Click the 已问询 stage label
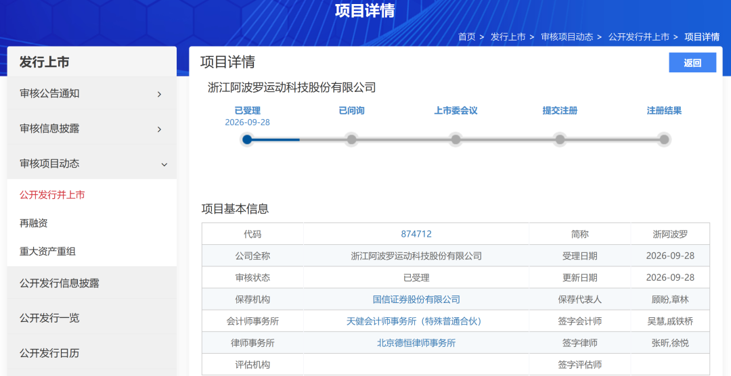731x376 pixels. (x=351, y=110)
